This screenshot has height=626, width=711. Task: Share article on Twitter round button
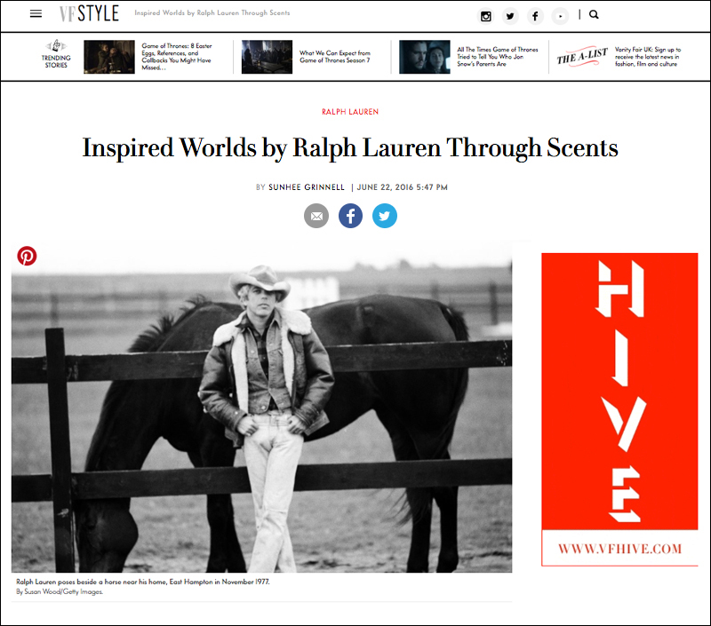pos(385,216)
